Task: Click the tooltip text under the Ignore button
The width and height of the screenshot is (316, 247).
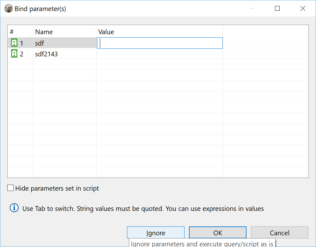Action: coord(202,244)
